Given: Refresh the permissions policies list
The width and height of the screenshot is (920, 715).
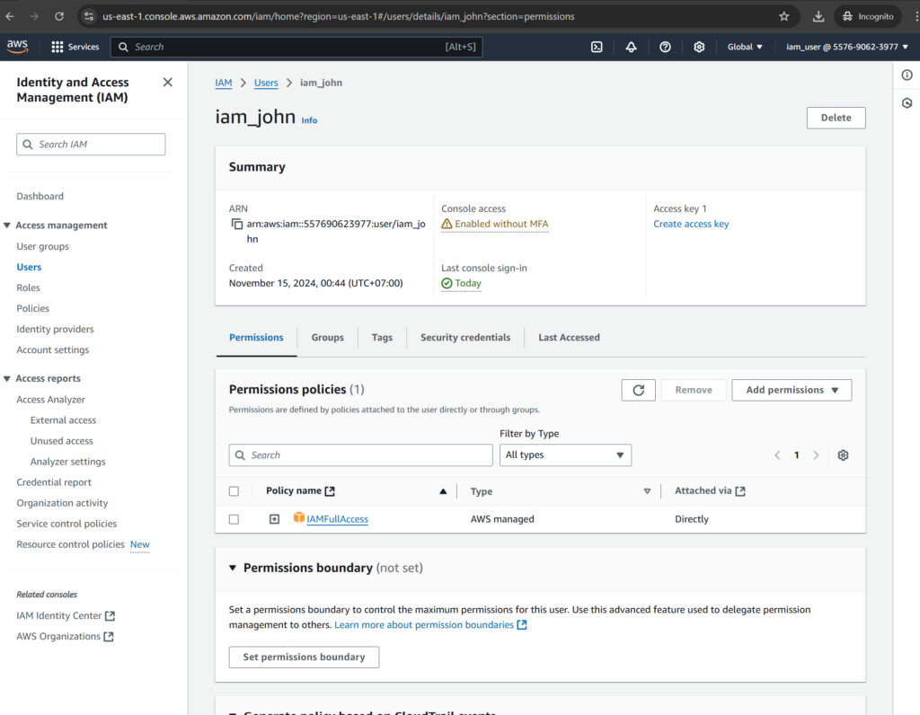Looking at the screenshot, I should pos(638,390).
